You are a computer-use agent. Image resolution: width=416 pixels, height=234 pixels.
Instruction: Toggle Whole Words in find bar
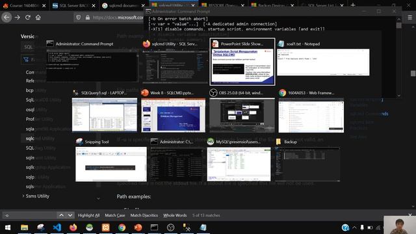pos(175,215)
